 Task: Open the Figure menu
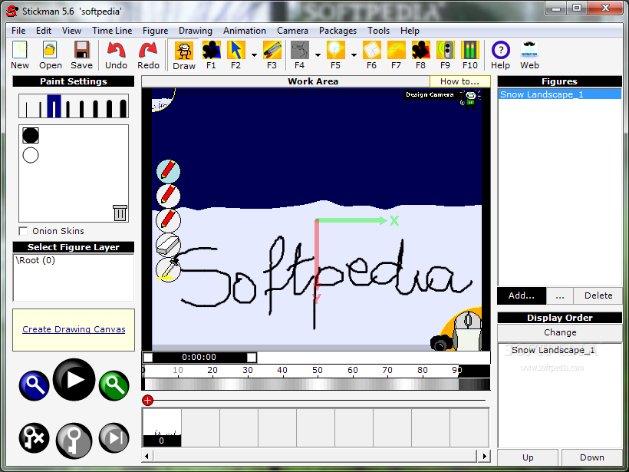coord(155,31)
